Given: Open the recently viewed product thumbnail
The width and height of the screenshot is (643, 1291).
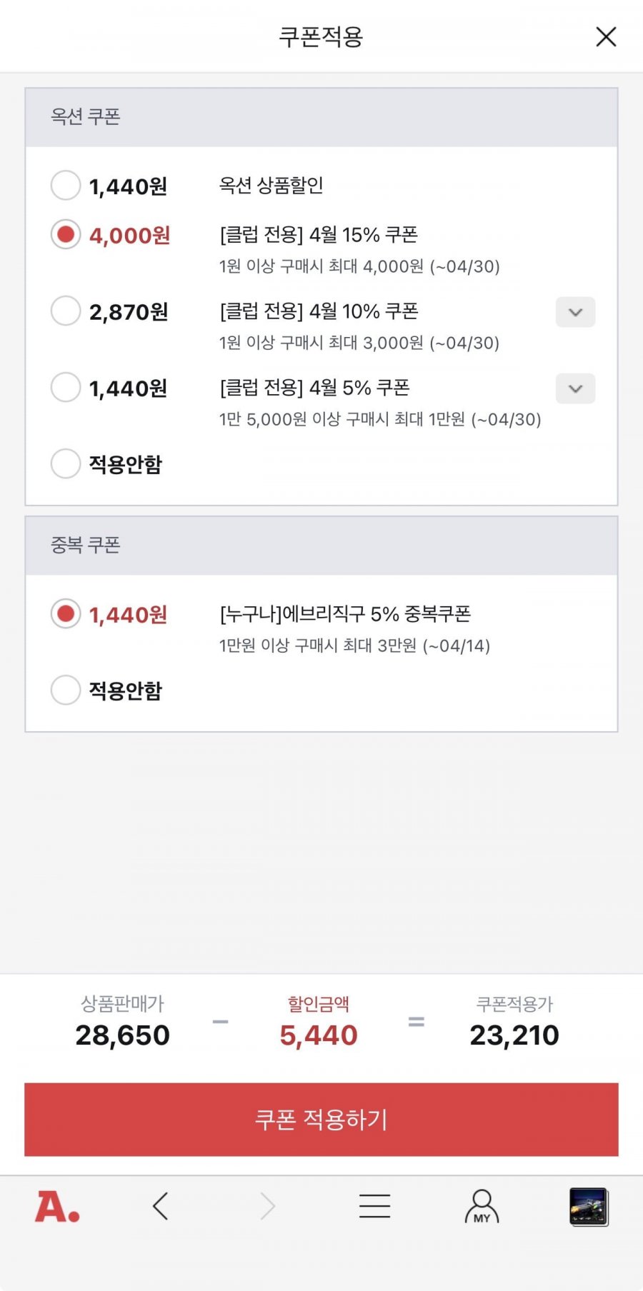Looking at the screenshot, I should pos(589,1207).
